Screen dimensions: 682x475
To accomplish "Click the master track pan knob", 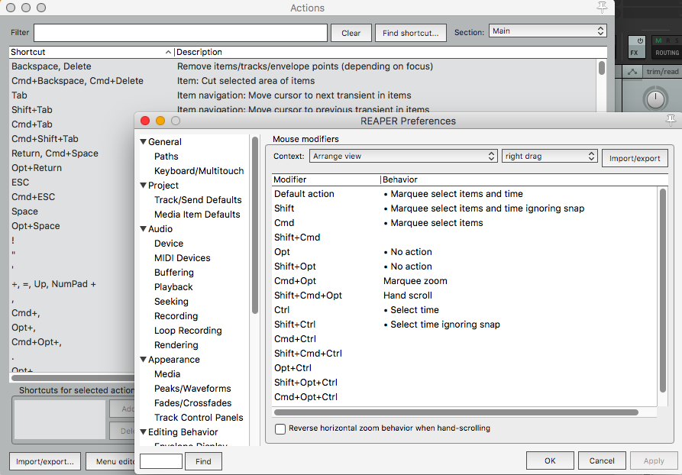I will click(x=655, y=98).
